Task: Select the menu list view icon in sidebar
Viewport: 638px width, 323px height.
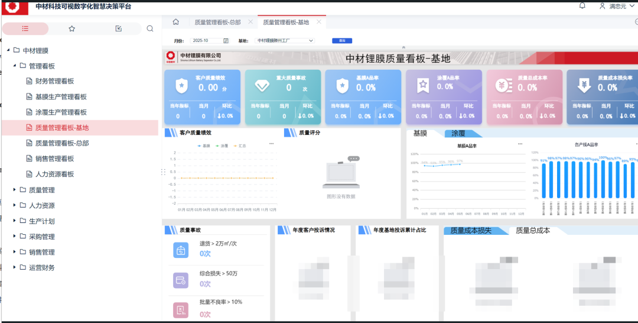Action: pyautogui.click(x=25, y=28)
